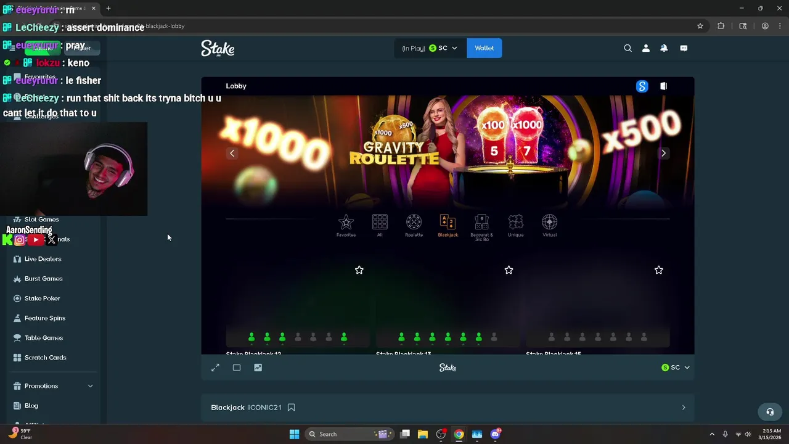The height and width of the screenshot is (444, 789).
Task: Open SC currency dropdown in game footer
Action: [x=676, y=368]
